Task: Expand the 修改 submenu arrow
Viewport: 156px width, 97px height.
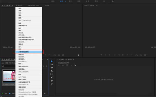Action: [x=41, y=28]
